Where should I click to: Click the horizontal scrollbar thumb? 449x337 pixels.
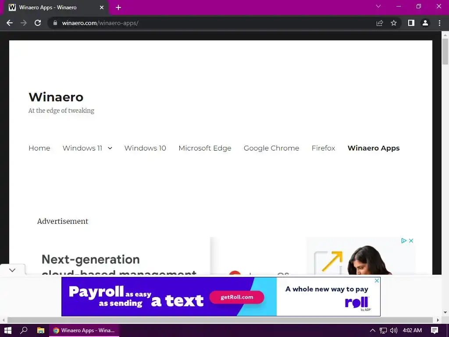pos(220,320)
